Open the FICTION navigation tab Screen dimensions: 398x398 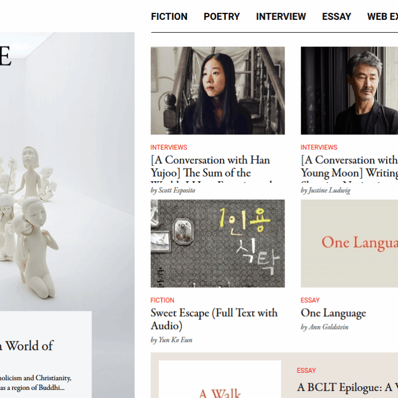tap(169, 17)
